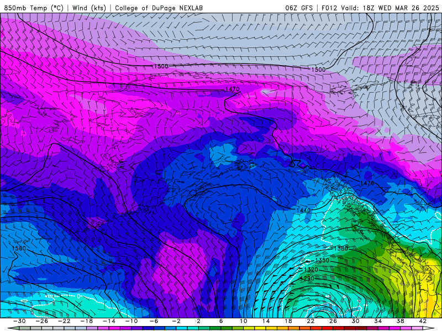Click the right-hand 1500 height contour label
Viewport: 442px width, 331px height.
pyautogui.click(x=318, y=70)
